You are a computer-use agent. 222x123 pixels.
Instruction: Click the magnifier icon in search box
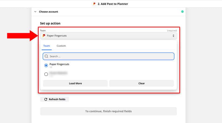[x=46, y=56]
